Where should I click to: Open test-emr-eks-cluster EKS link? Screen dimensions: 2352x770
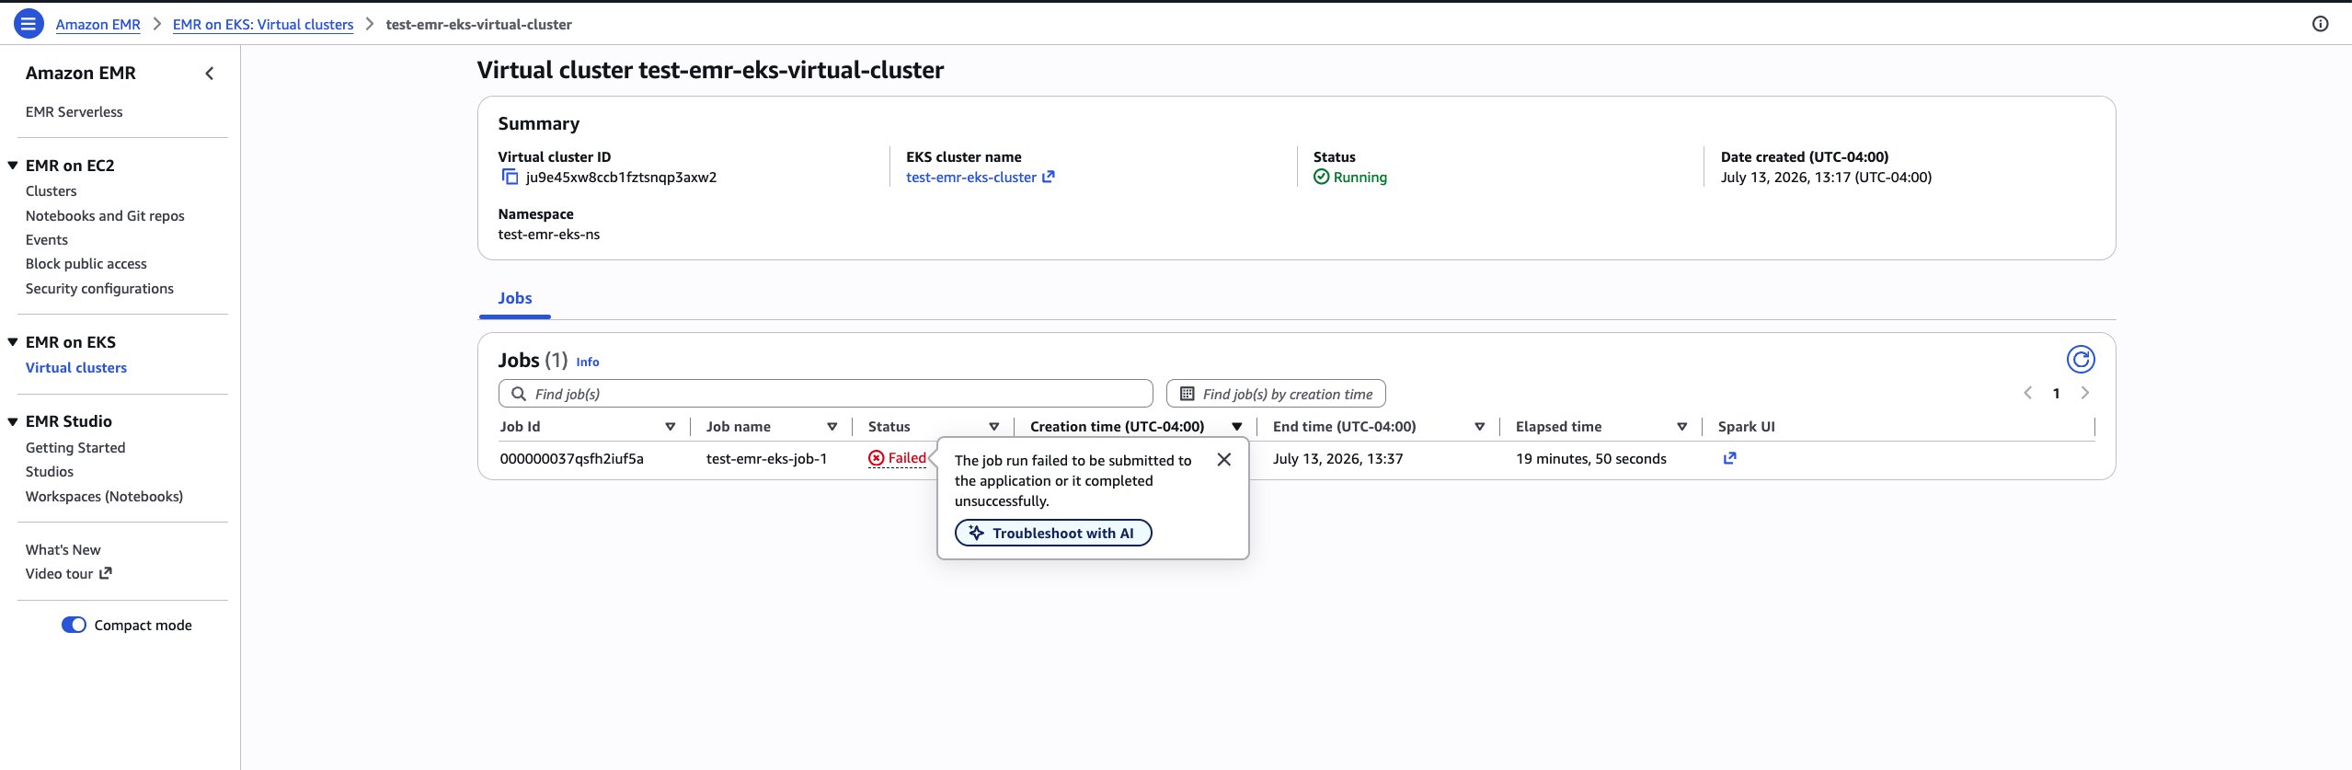pos(971,178)
